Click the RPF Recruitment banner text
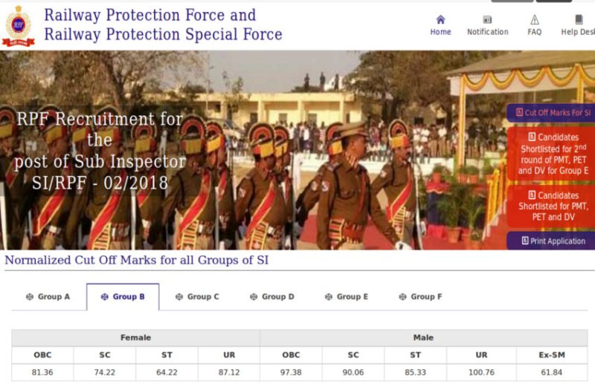Screen dimensions: 595x384 tap(100, 151)
